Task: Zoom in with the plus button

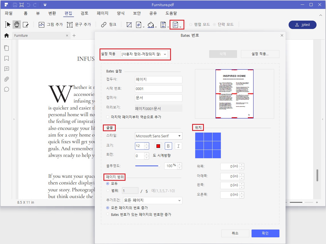Action: (317, 202)
